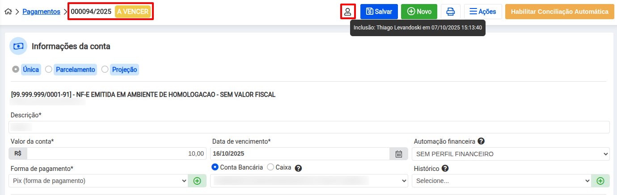The image size is (617, 195).
Task: Show help icon next to Caixa
Action: point(299,168)
